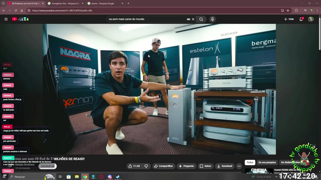Click the video player to pause

pyautogui.click(x=159, y=89)
